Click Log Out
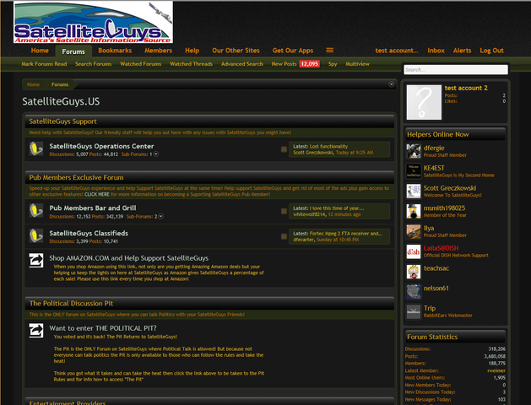531x405 pixels. [x=491, y=51]
